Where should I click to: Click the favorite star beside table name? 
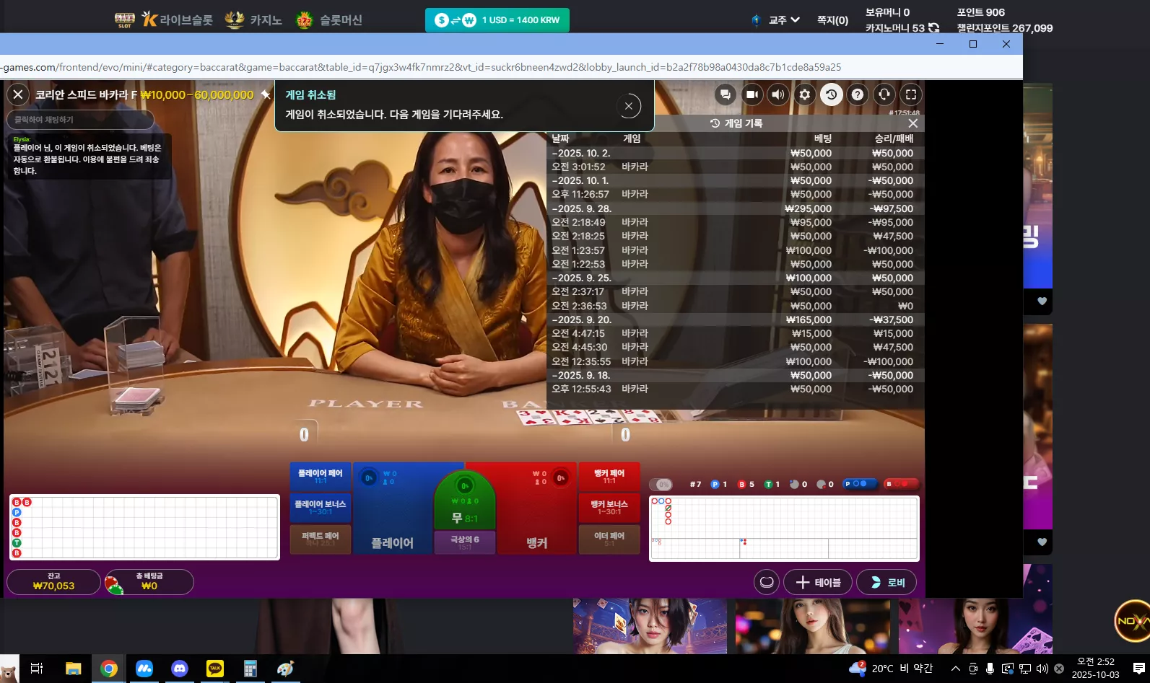(x=266, y=94)
